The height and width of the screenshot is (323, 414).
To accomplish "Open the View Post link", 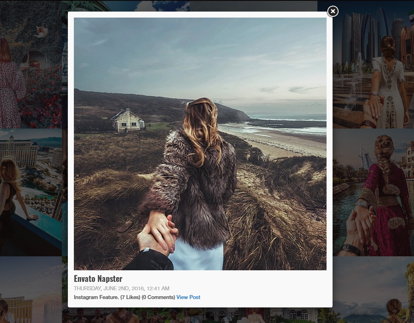I will [x=188, y=297].
